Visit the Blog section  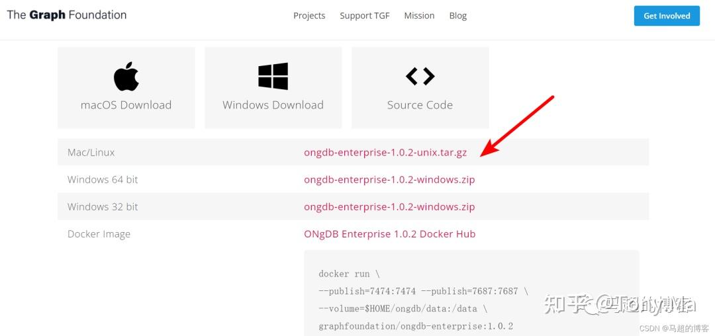(x=458, y=16)
